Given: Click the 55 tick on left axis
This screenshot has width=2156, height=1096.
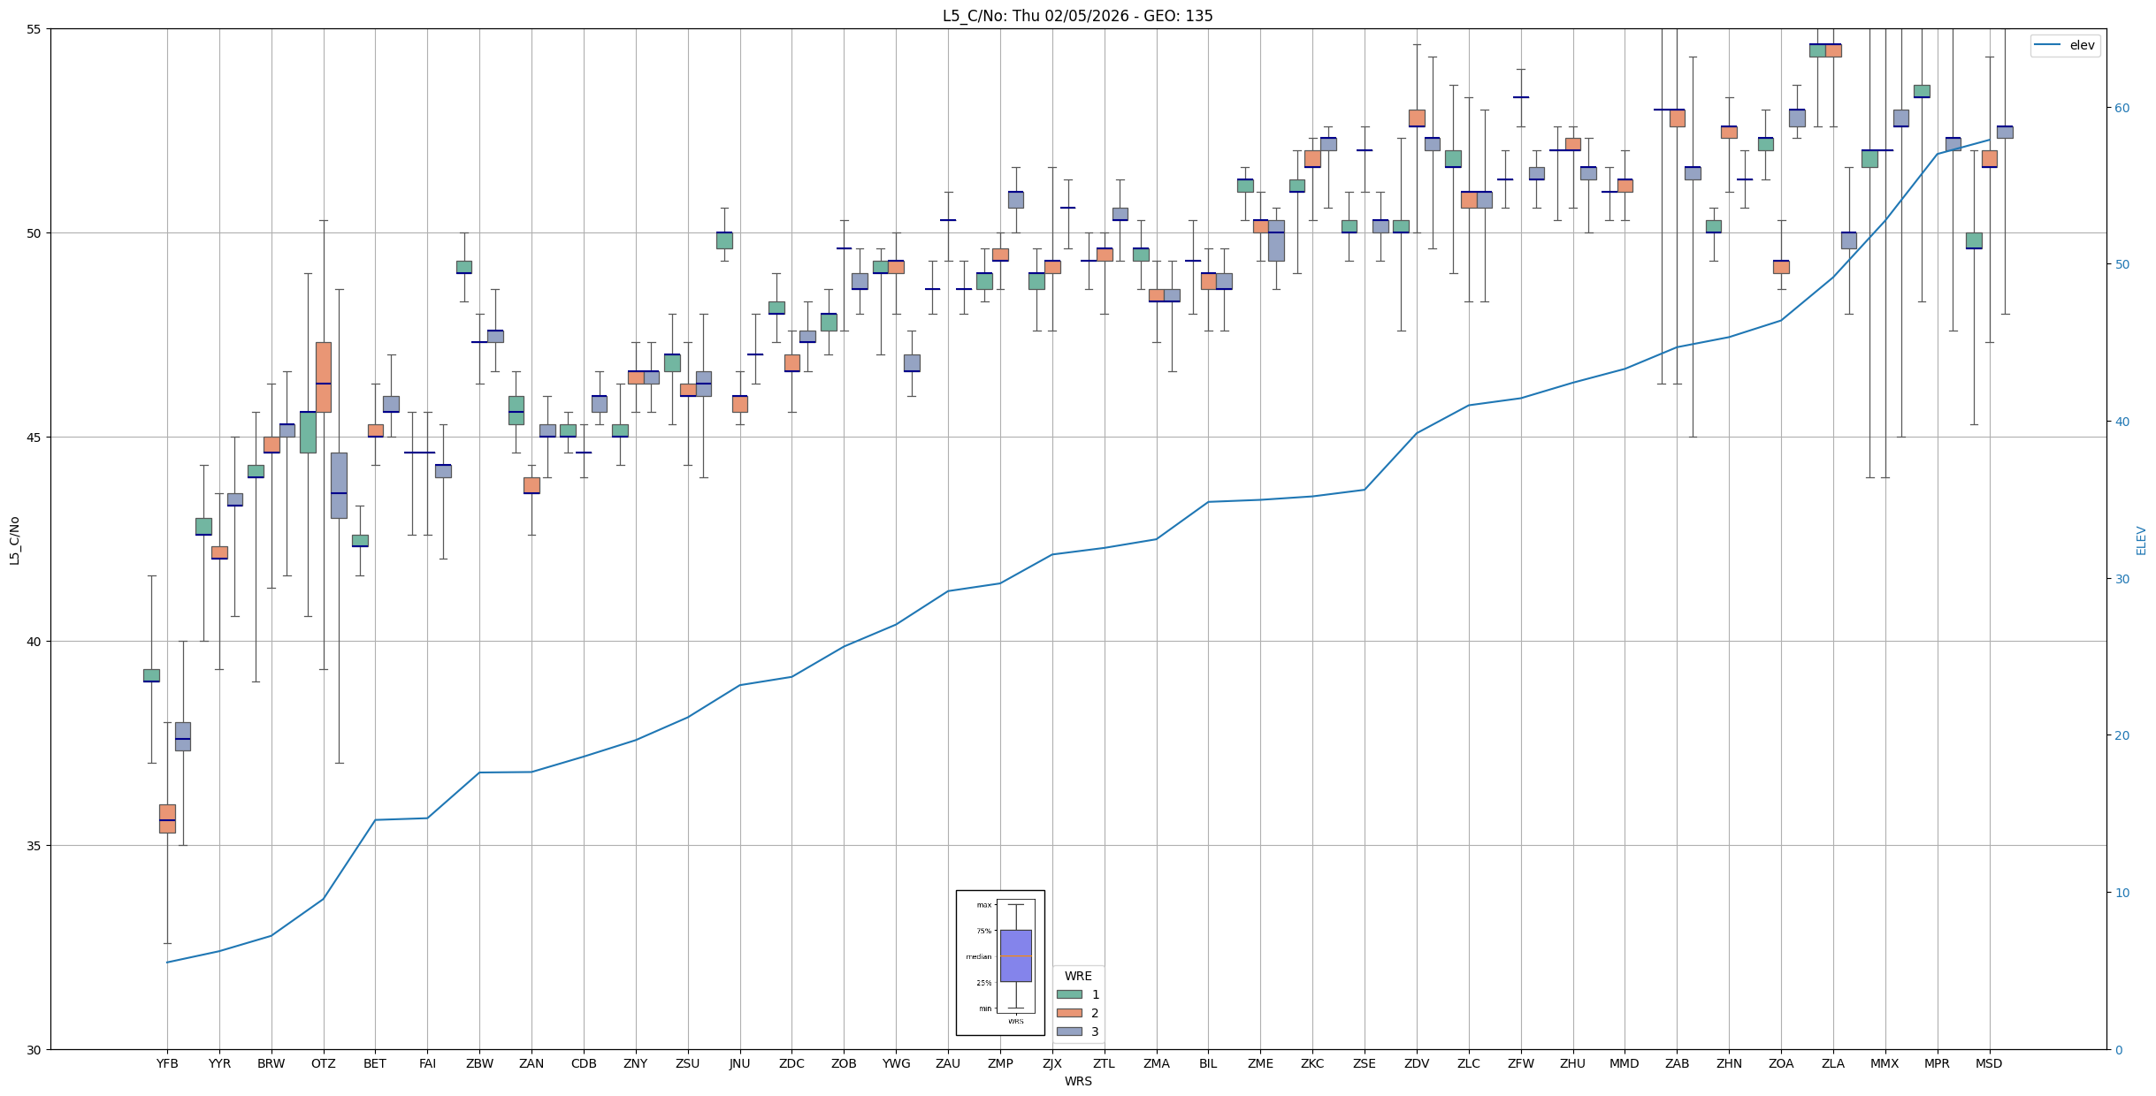Looking at the screenshot, I should pyautogui.click(x=34, y=29).
